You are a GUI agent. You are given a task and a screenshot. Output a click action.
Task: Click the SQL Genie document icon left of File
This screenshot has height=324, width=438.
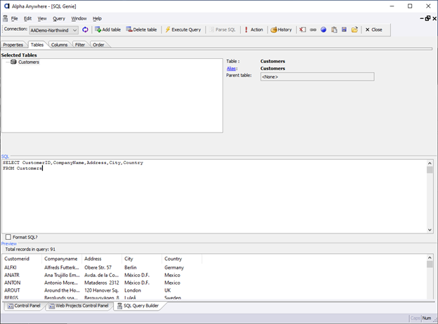(x=6, y=19)
